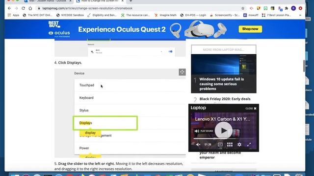Bookmark this page with the star icon
This screenshot has height=176, width=314.
pos(243,8)
